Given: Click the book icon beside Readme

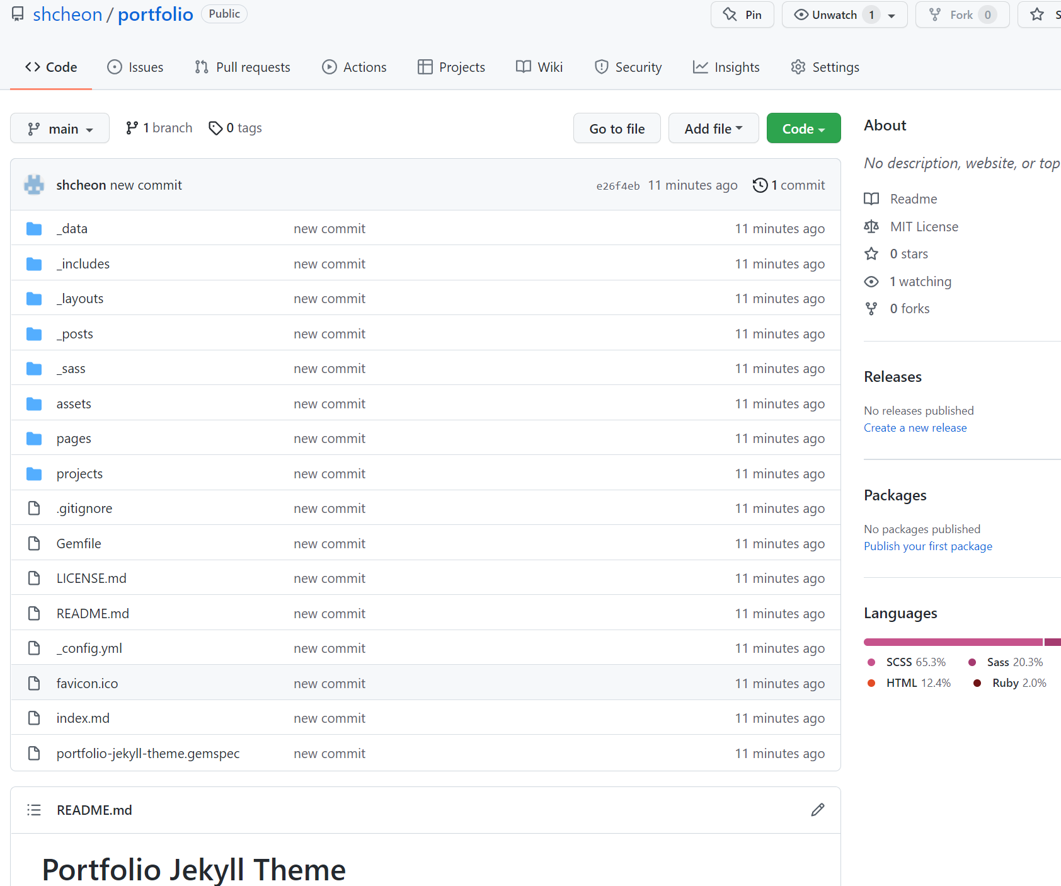Looking at the screenshot, I should (x=871, y=199).
